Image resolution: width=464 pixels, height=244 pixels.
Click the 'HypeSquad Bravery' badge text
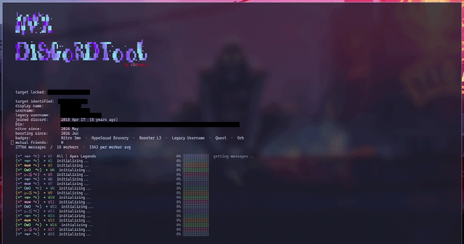point(110,138)
